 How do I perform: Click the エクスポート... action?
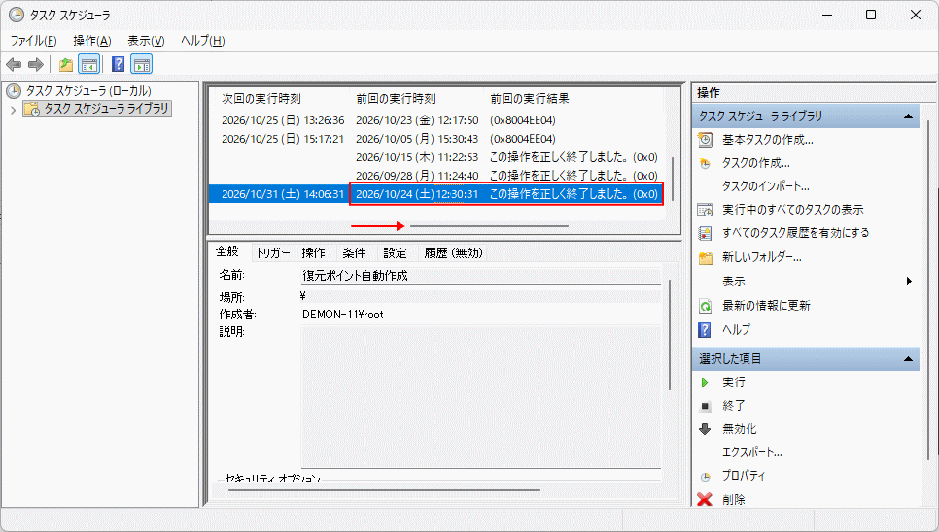[752, 452]
